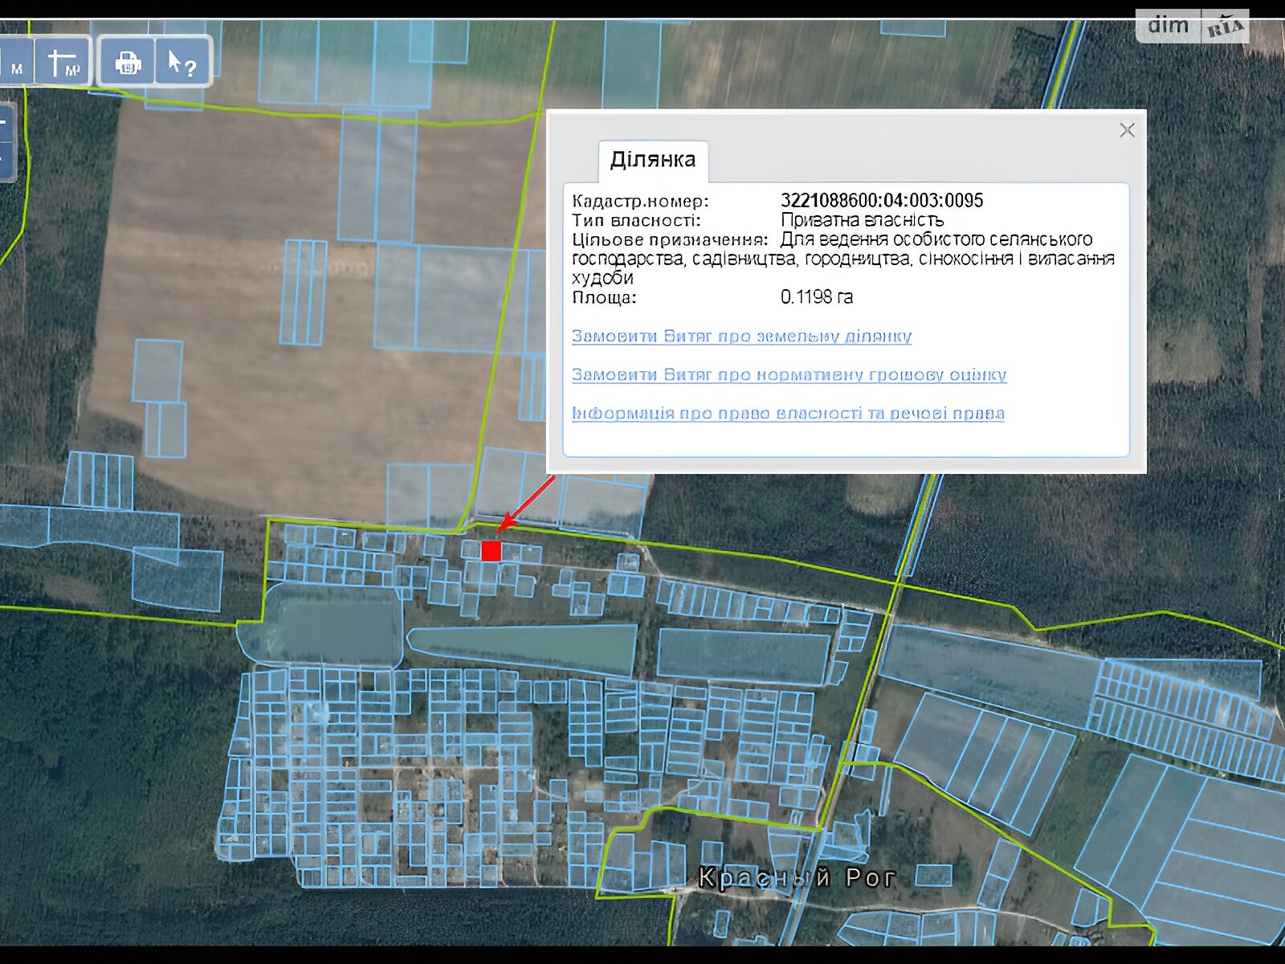1285x964 pixels.
Task: Click cadastral number 3221088600:04:003:0095
Action: pyautogui.click(x=881, y=201)
